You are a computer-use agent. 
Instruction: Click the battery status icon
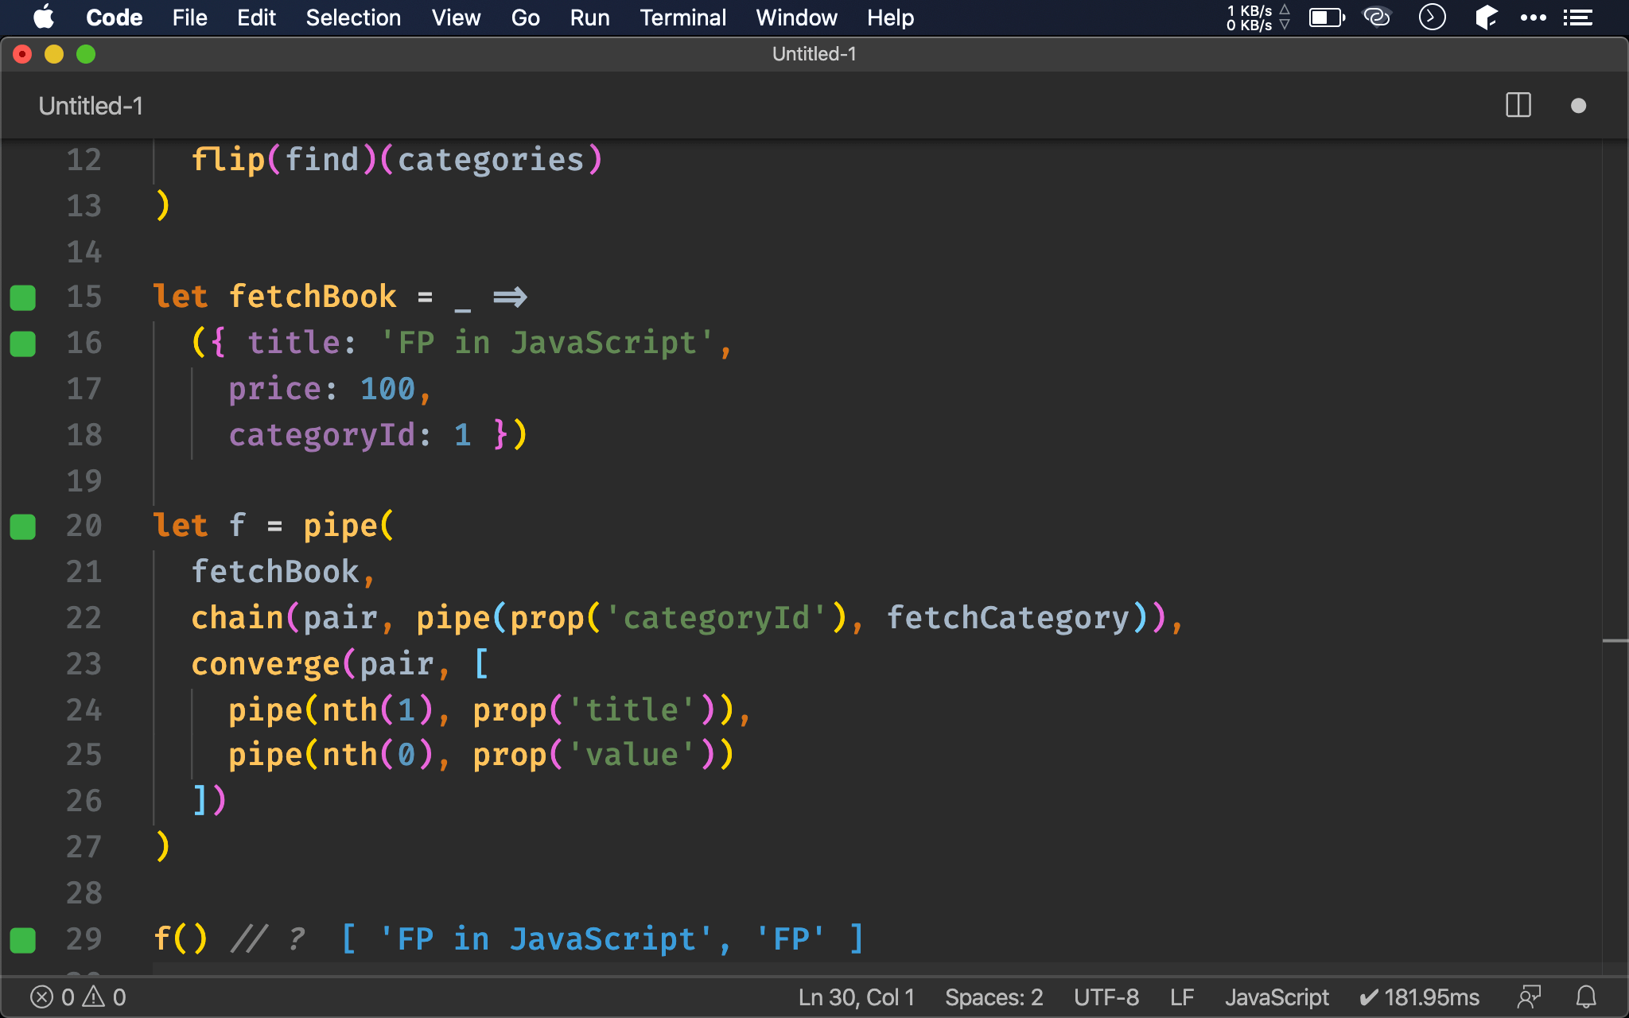tap(1327, 17)
